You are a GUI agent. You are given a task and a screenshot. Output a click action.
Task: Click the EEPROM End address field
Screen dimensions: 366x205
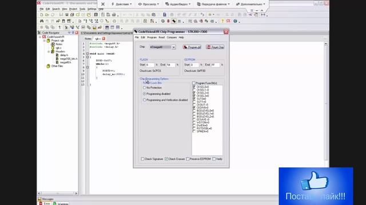pos(215,65)
